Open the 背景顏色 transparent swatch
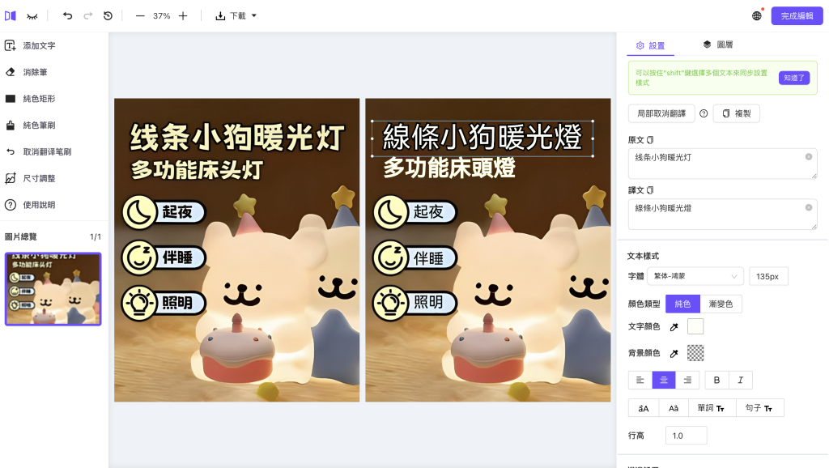Viewport: 829px width, 468px height. click(x=695, y=353)
